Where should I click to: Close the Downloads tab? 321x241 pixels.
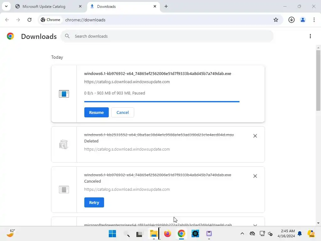click(x=155, y=6)
